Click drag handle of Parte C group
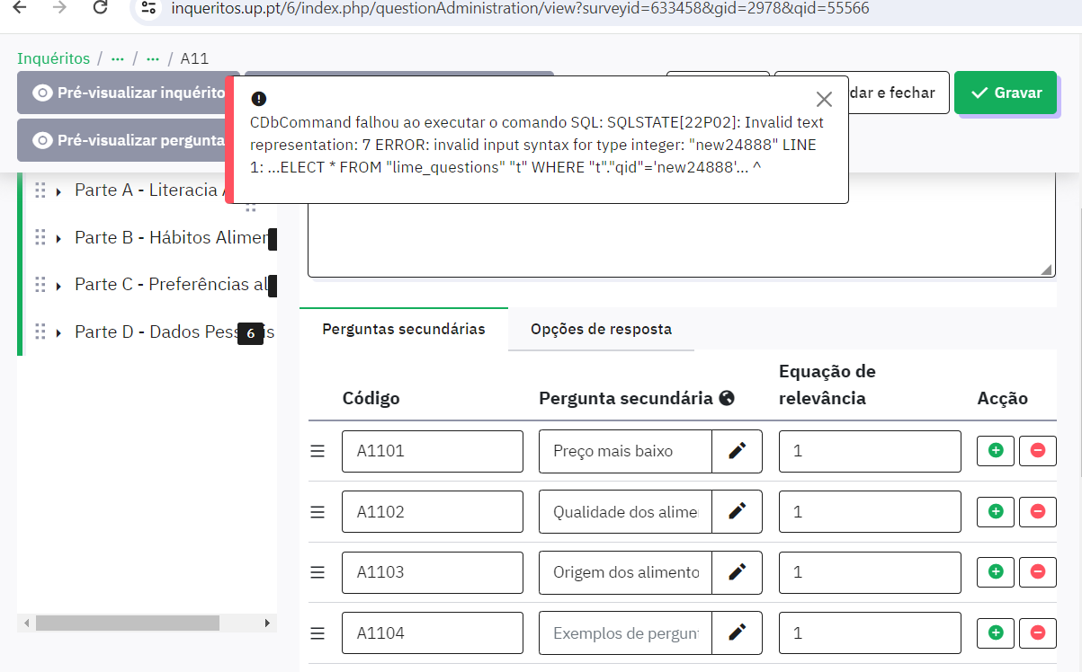 coord(40,285)
